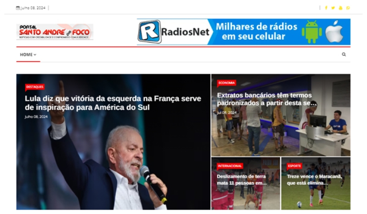Click the Android robot icon in banner
367x214 pixels.
312,32
